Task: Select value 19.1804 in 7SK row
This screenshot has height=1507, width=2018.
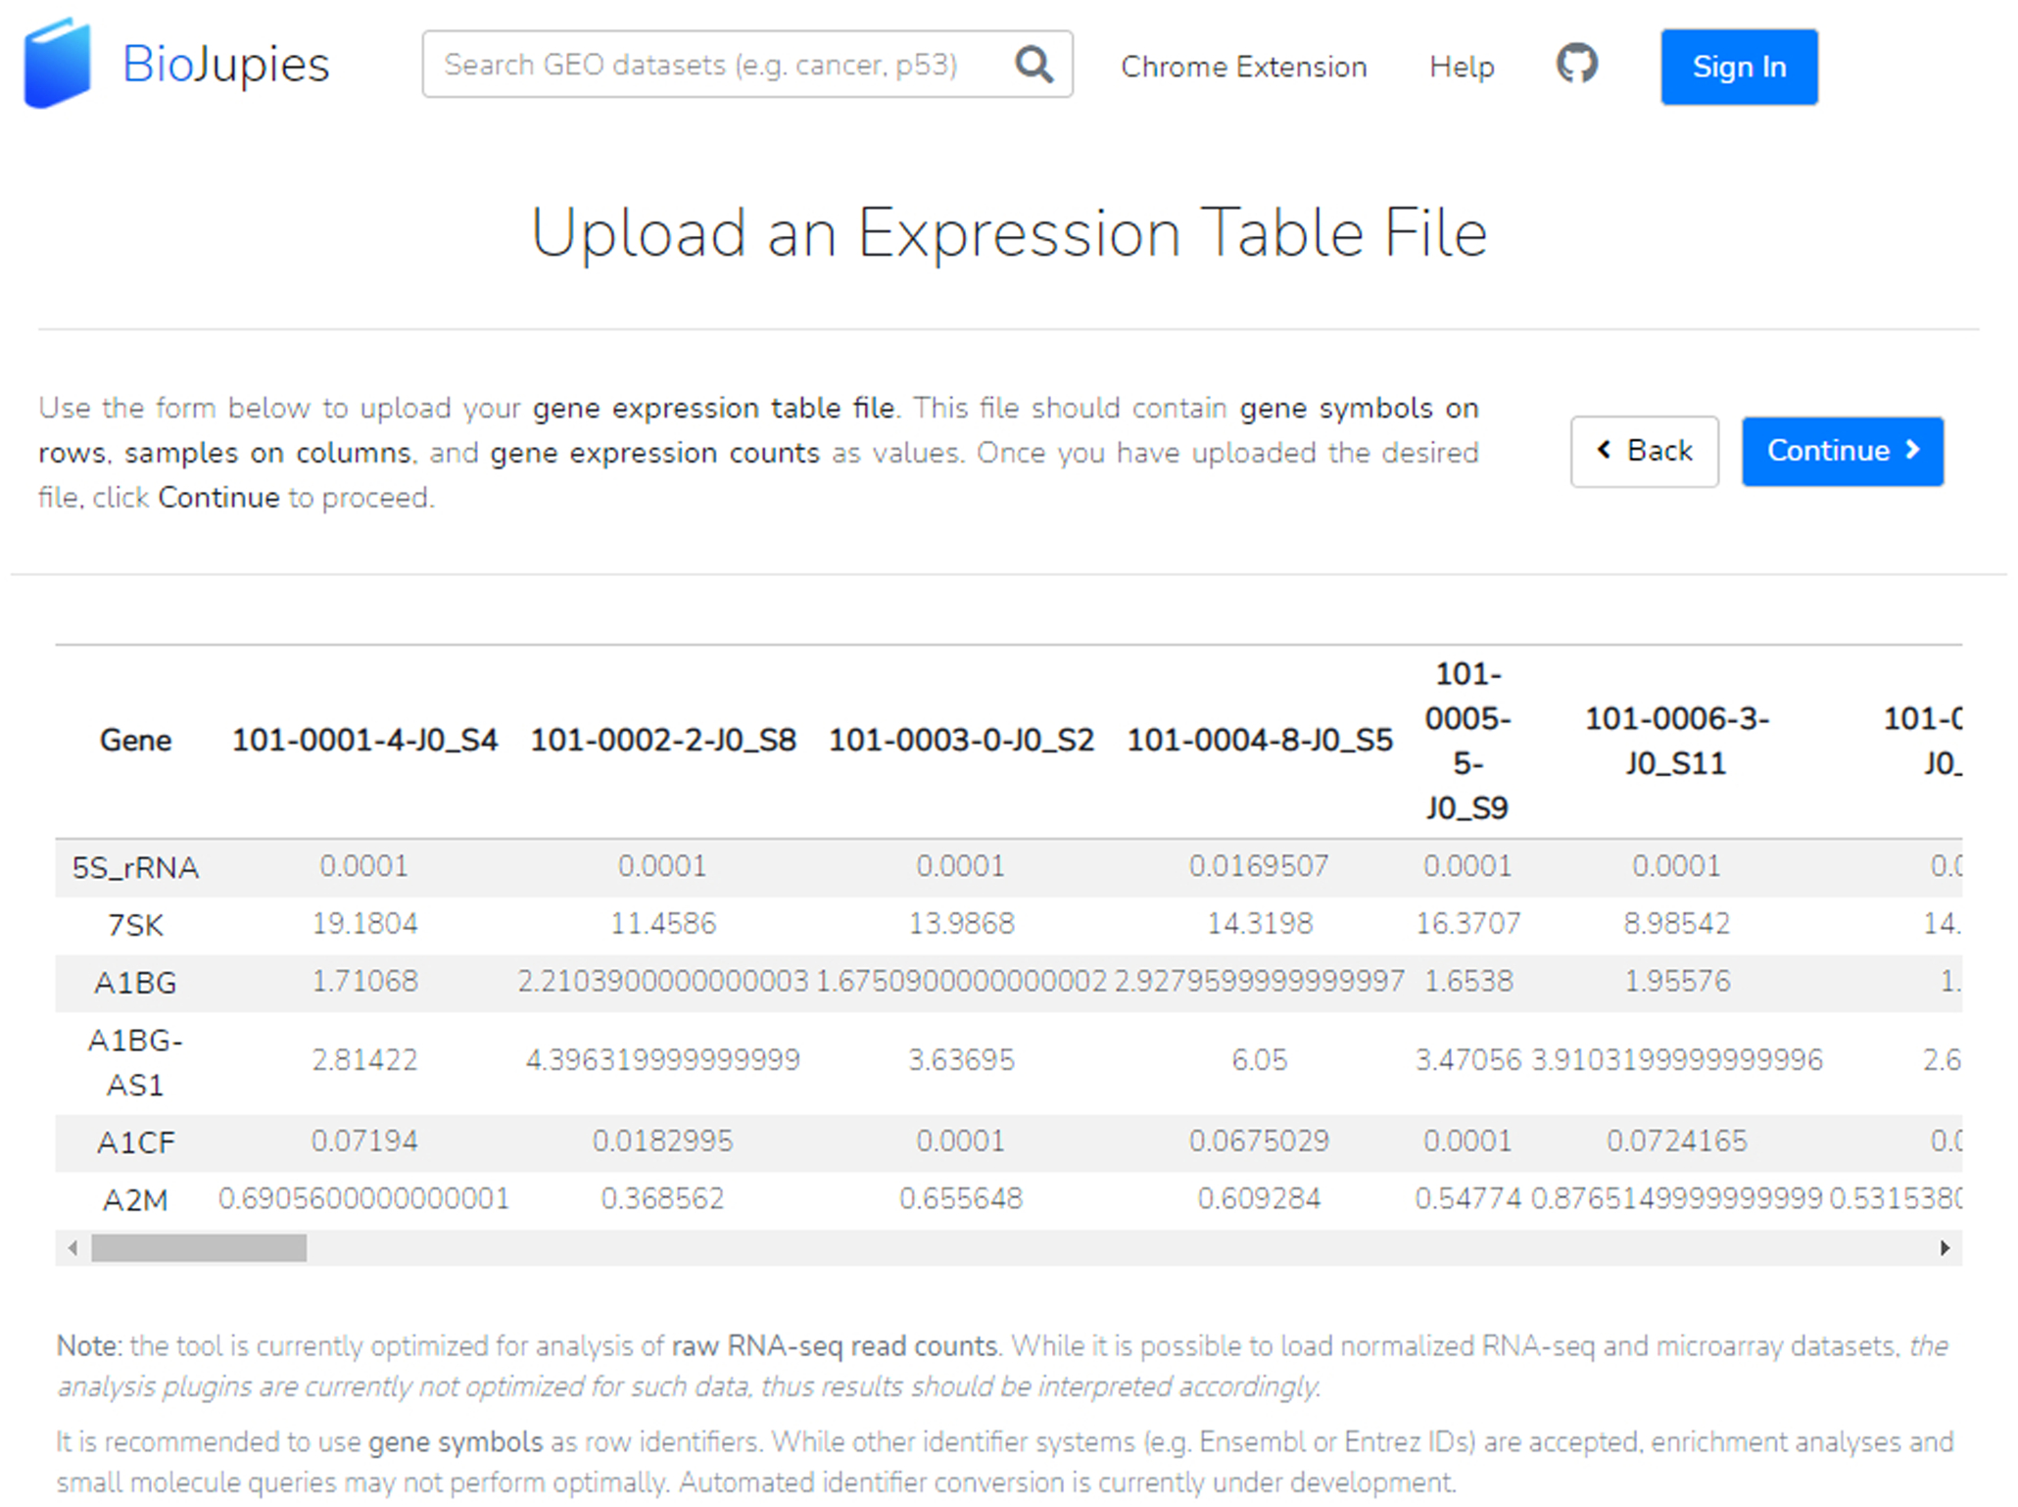Action: (x=364, y=923)
